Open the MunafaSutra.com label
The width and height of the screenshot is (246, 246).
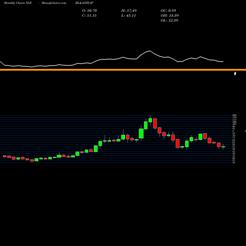pyautogui.click(x=54, y=3)
